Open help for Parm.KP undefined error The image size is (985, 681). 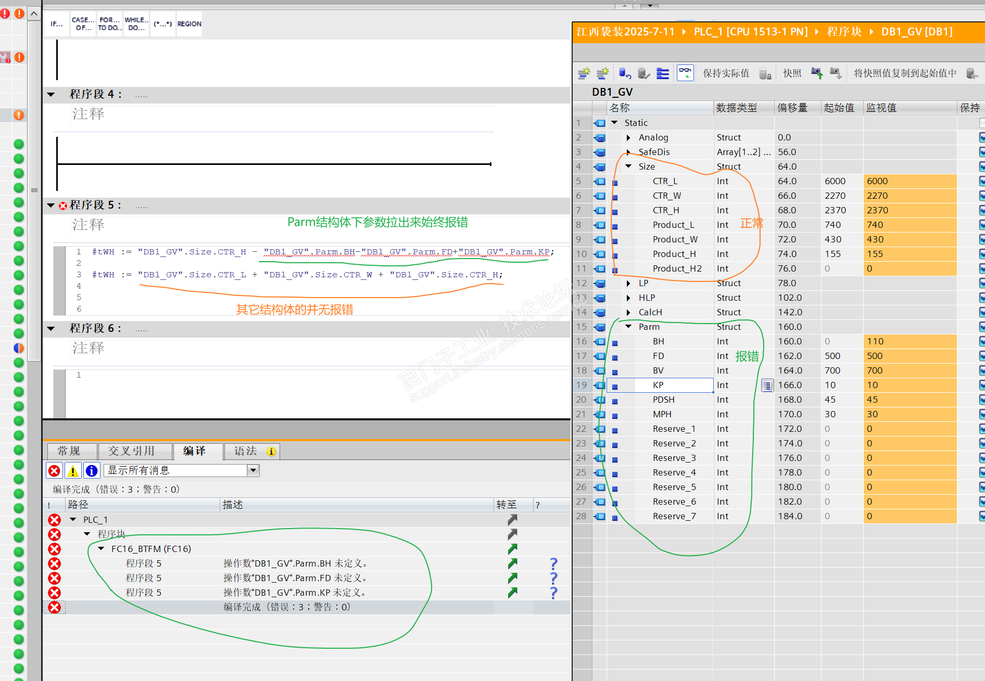553,593
